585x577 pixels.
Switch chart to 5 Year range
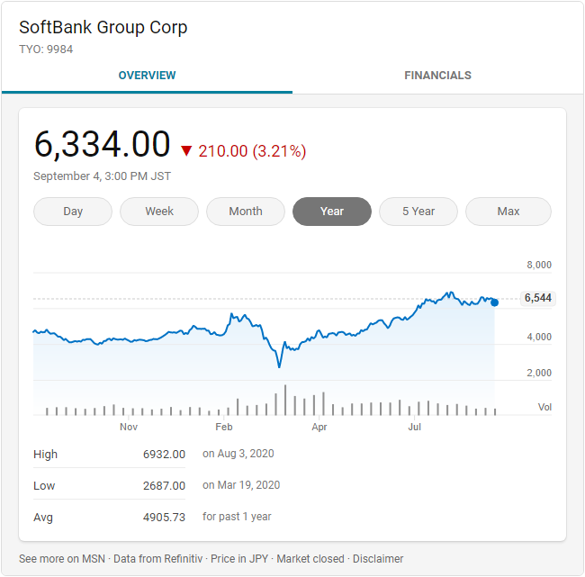coord(418,212)
